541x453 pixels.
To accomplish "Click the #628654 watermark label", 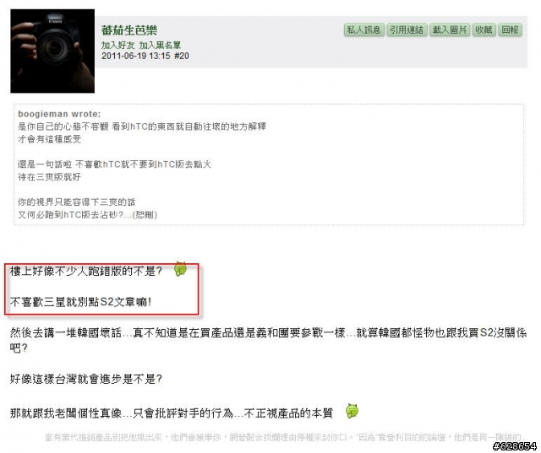I will click(x=515, y=446).
